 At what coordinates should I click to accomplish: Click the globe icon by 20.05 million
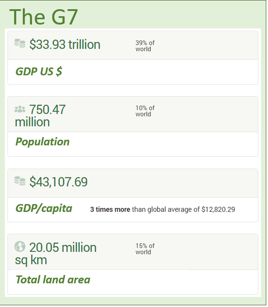pos(20,247)
